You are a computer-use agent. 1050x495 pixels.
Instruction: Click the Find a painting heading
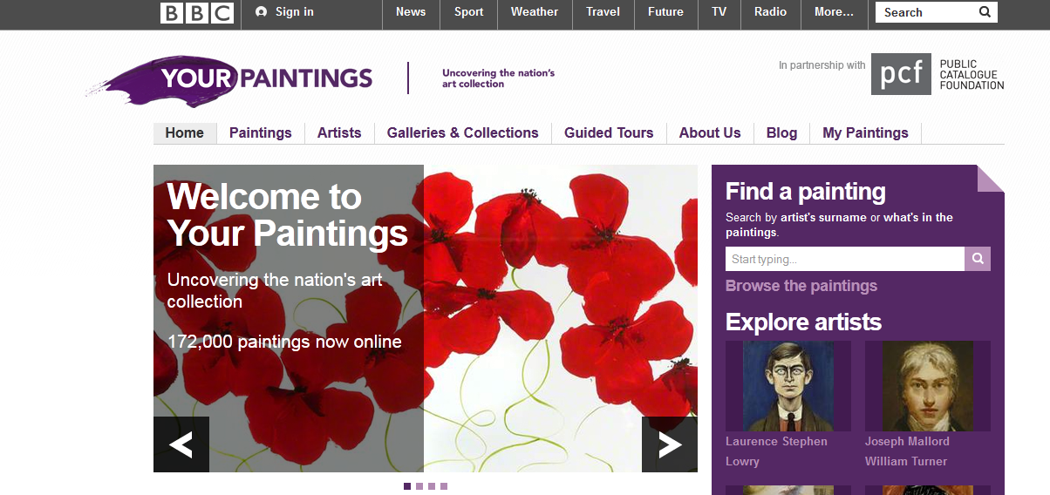(x=806, y=192)
